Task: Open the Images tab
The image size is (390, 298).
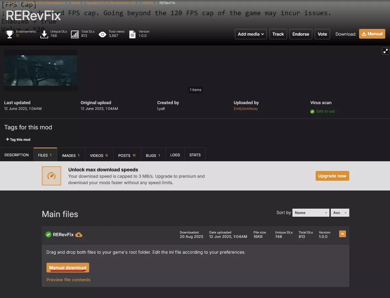Action: 71,155
